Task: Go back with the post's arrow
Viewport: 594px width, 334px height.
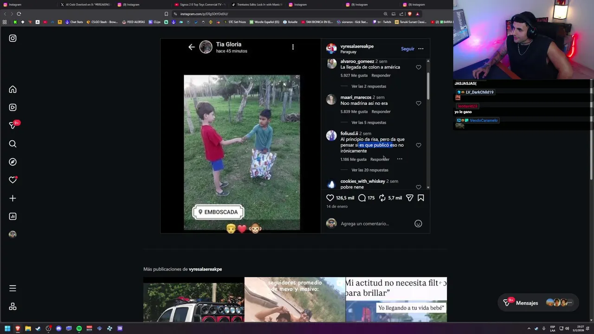Action: click(191, 47)
